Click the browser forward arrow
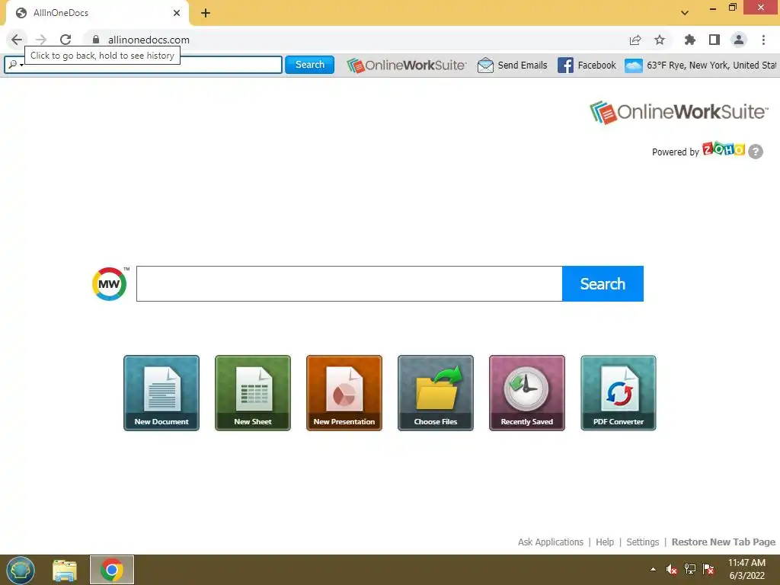 41,40
